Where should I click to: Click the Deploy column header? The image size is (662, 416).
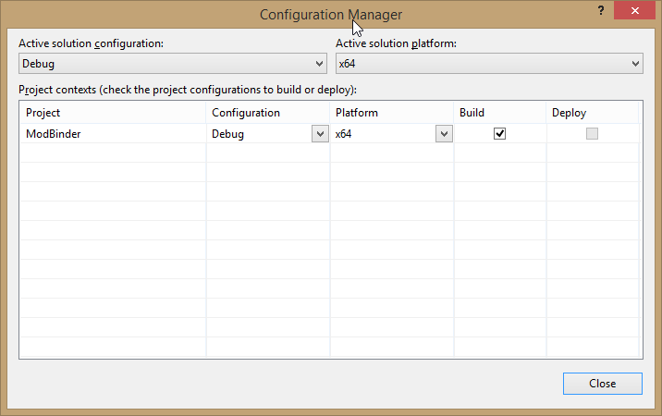tap(592, 113)
